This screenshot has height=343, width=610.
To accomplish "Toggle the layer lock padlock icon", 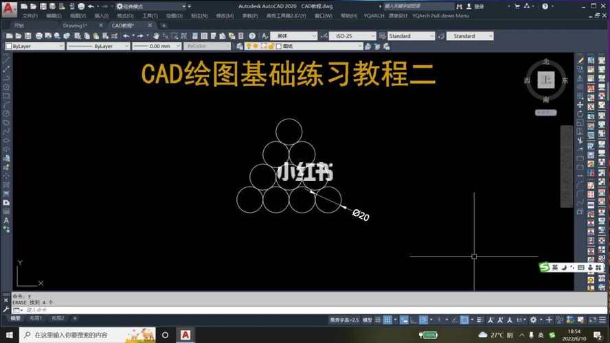I will pyautogui.click(x=271, y=46).
